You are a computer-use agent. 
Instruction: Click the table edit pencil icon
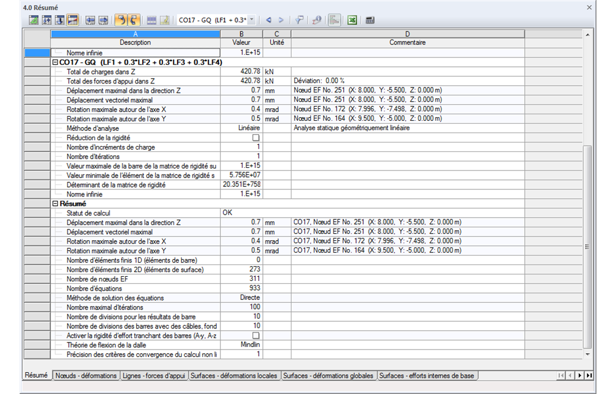[165, 20]
